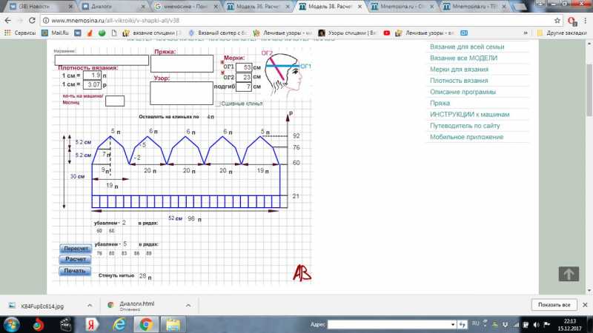This screenshot has width=593, height=333.
Task: Click the scroll-to-top arrow button
Action: (569, 274)
